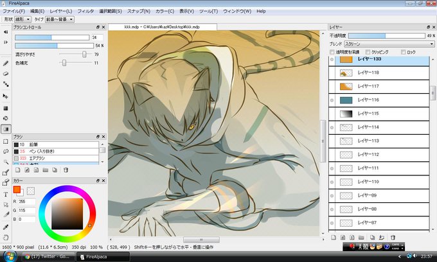Select the Dot tool below the eraser
This screenshot has height=262, width=437.
[6, 84]
